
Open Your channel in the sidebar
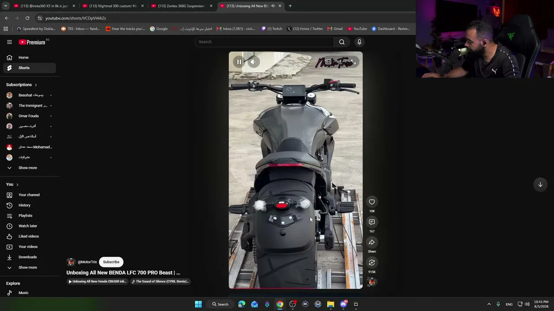(x=29, y=195)
